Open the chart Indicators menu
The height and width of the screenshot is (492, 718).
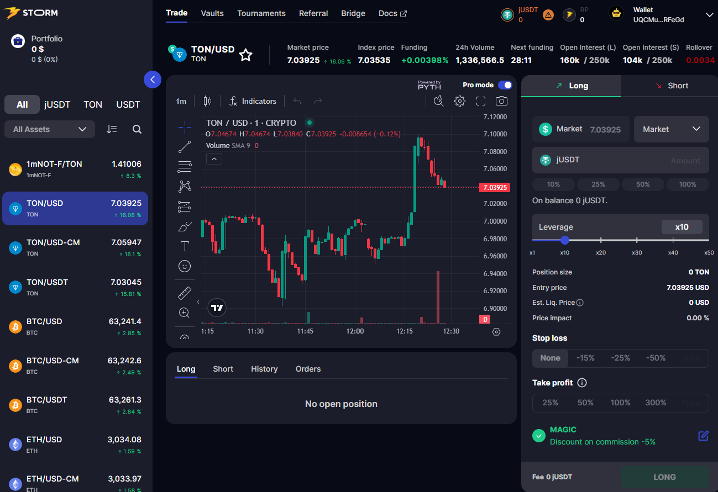coord(253,101)
